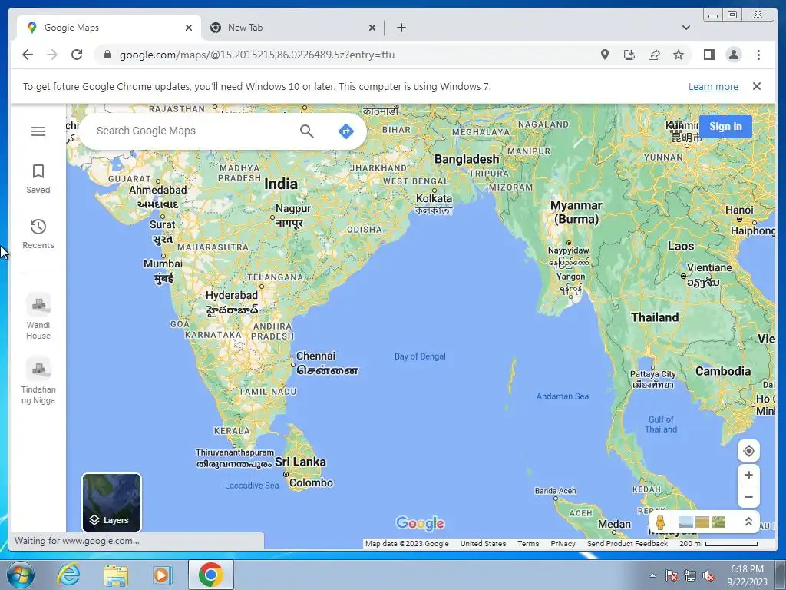Dismiss the Chrome update infobar

coord(757,86)
